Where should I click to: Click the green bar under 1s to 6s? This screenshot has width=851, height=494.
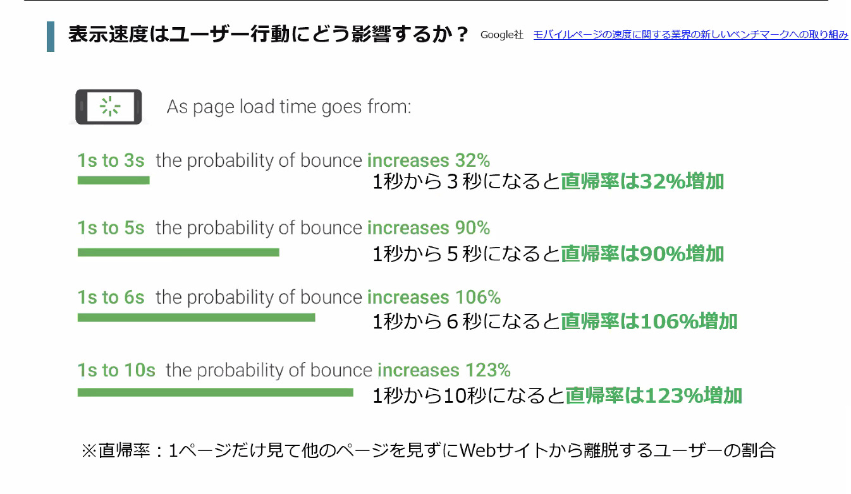click(196, 318)
